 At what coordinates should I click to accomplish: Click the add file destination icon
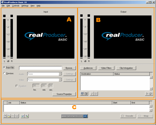coord(86,94)
